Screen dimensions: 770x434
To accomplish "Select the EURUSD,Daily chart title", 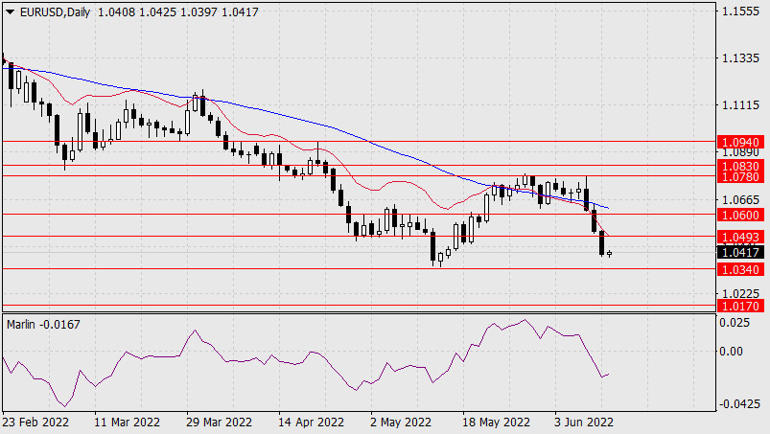I will point(55,12).
